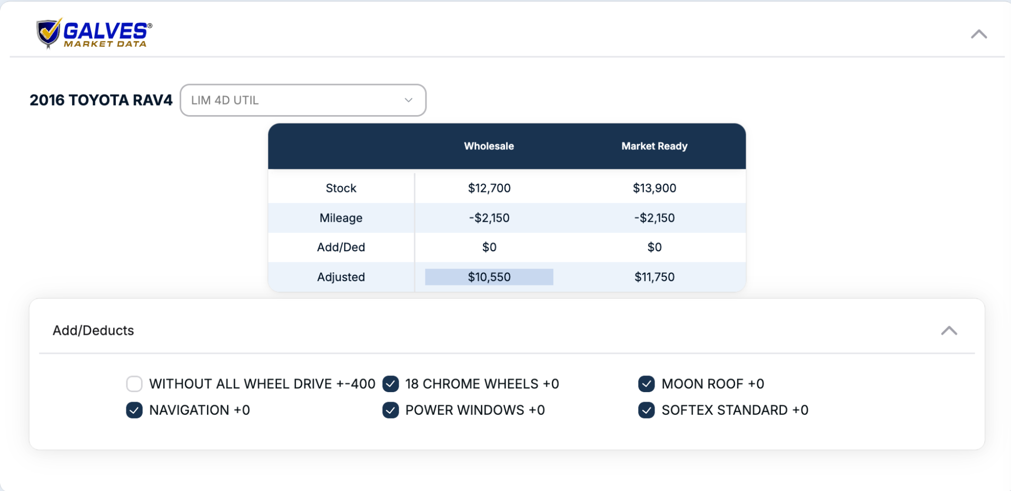
Task: Click Mileage wholesale -$2,150 value
Action: pyautogui.click(x=489, y=218)
